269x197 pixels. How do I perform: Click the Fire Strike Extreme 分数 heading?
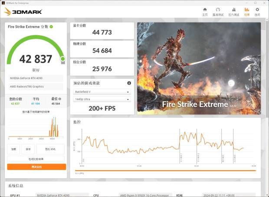click(x=28, y=27)
